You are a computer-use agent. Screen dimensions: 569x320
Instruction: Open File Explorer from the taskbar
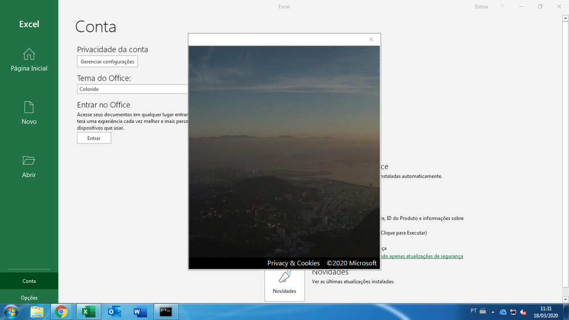pyautogui.click(x=36, y=311)
